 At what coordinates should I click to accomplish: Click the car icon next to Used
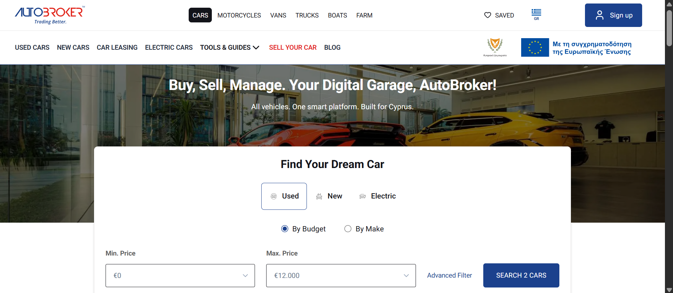(274, 196)
